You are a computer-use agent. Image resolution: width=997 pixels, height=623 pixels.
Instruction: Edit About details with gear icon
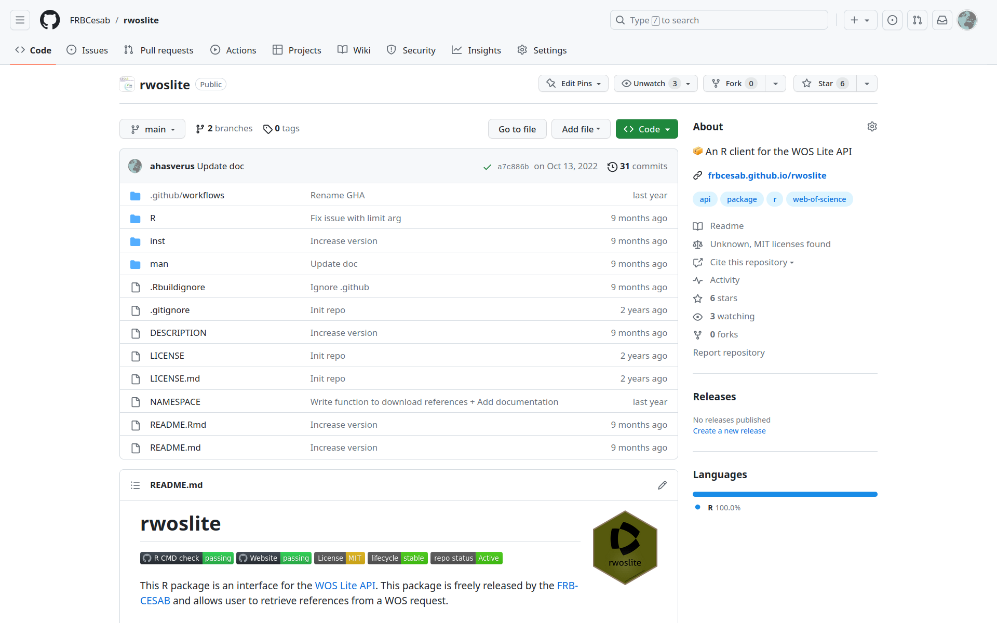click(872, 127)
